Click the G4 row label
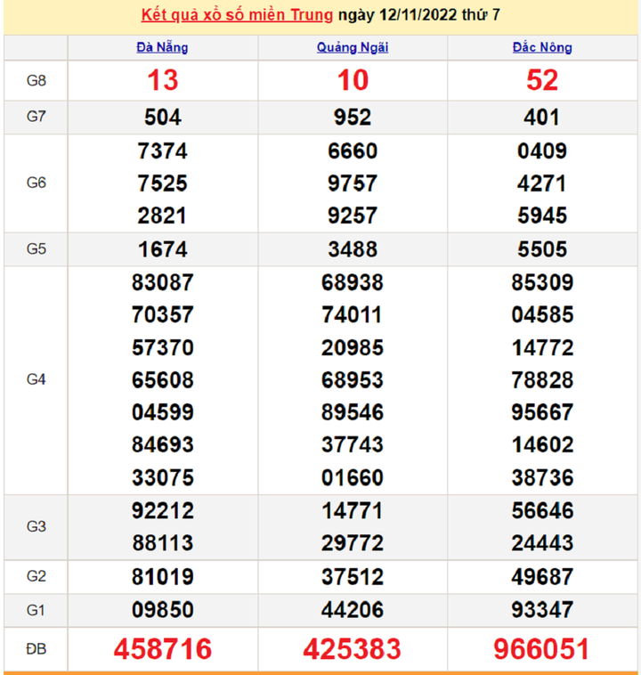The height and width of the screenshot is (675, 641). [x=36, y=380]
